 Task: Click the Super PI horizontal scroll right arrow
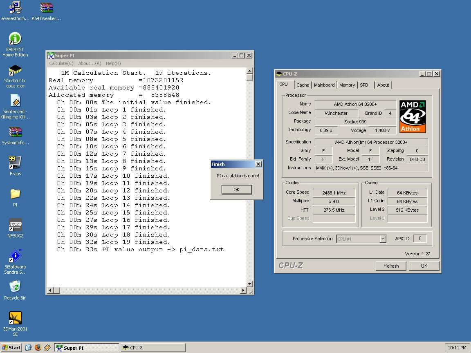(x=243, y=290)
